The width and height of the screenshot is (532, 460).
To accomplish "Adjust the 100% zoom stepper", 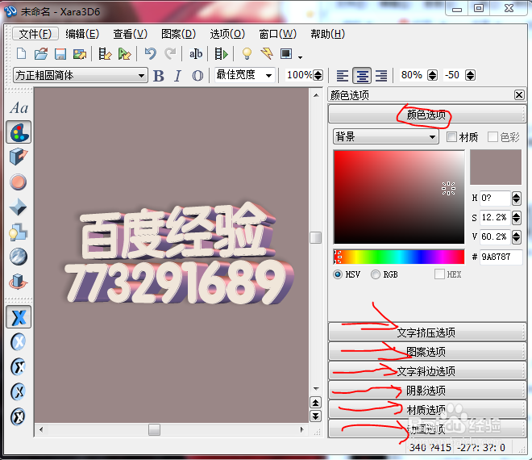I will [x=318, y=75].
